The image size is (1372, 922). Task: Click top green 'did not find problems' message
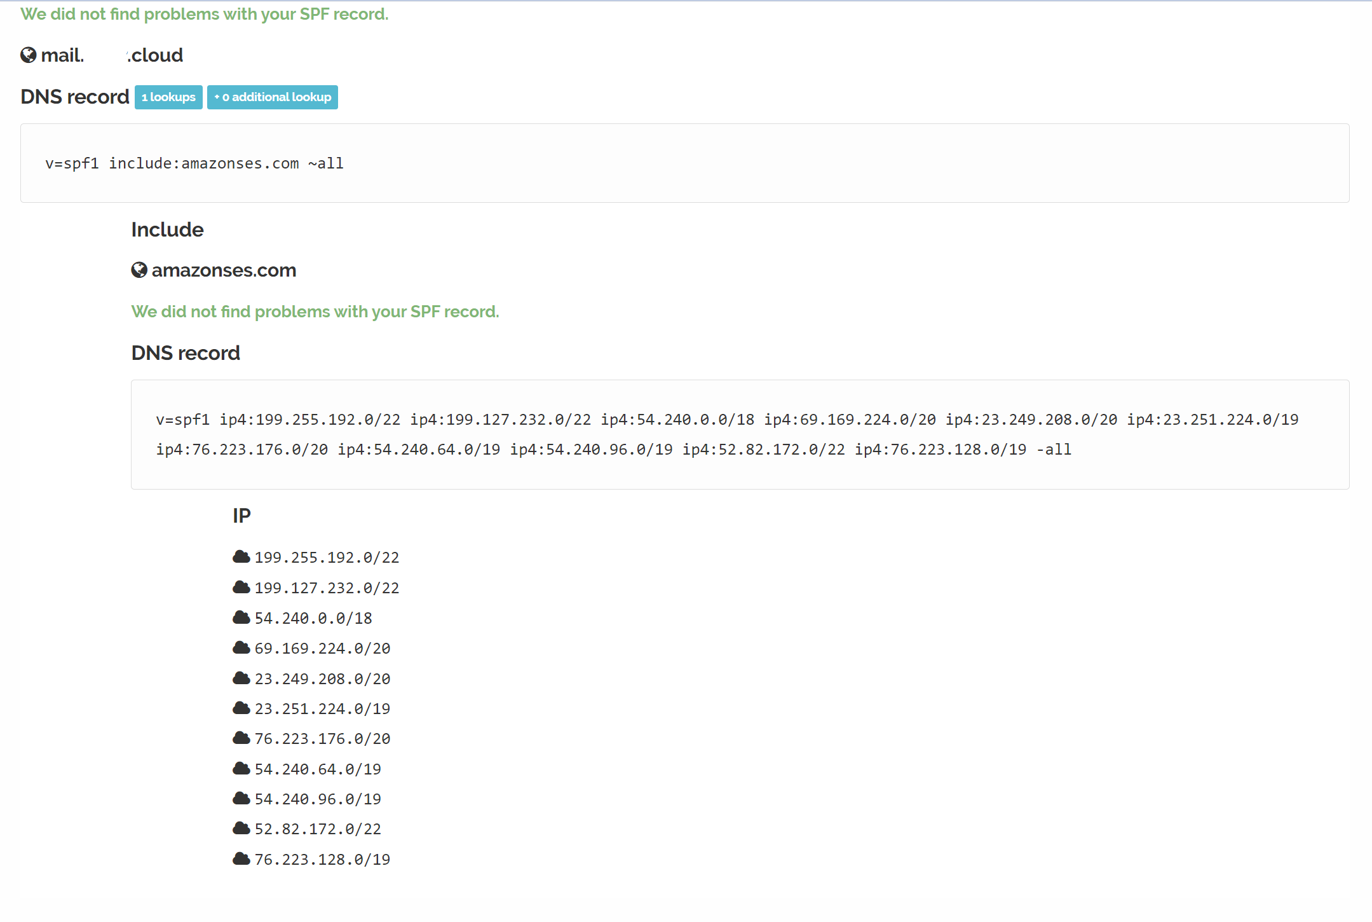pos(205,14)
